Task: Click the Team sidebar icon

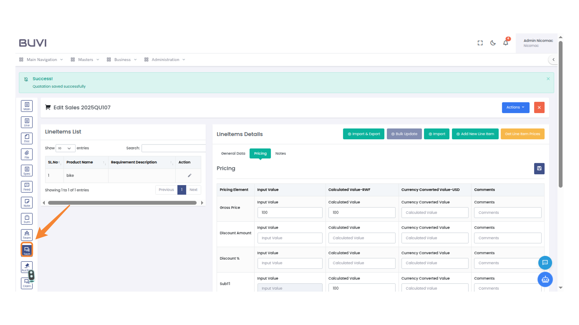Action: tap(27, 235)
